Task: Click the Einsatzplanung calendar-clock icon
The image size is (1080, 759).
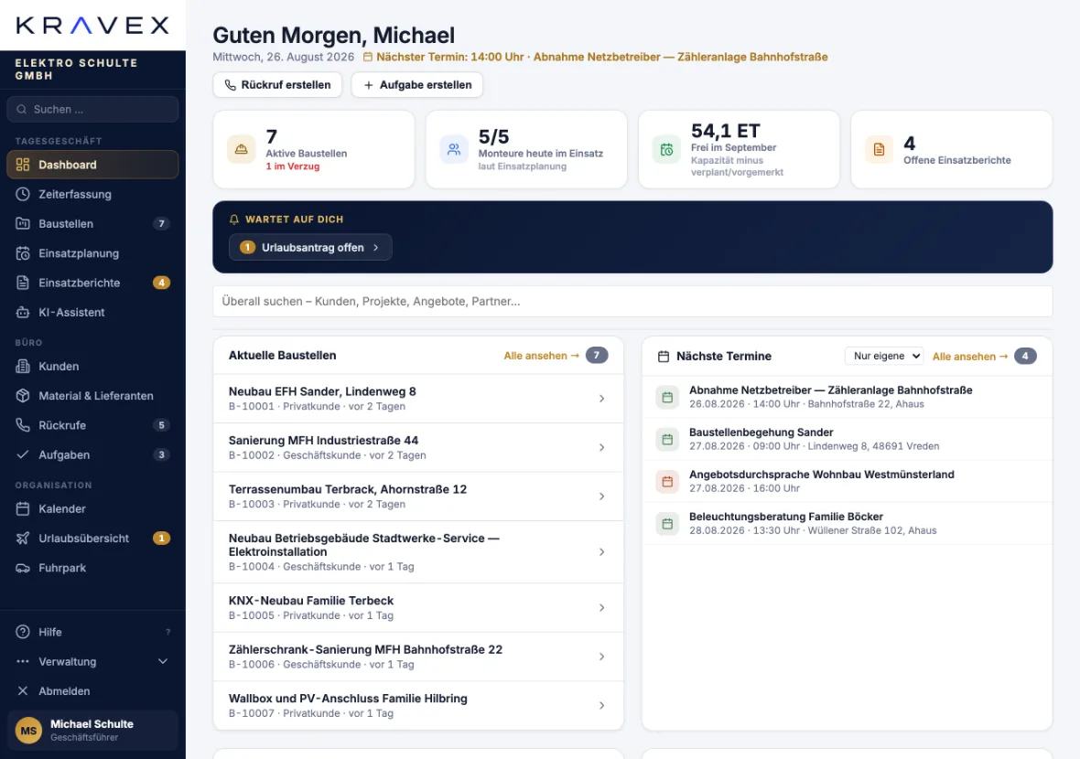Action: click(x=23, y=253)
